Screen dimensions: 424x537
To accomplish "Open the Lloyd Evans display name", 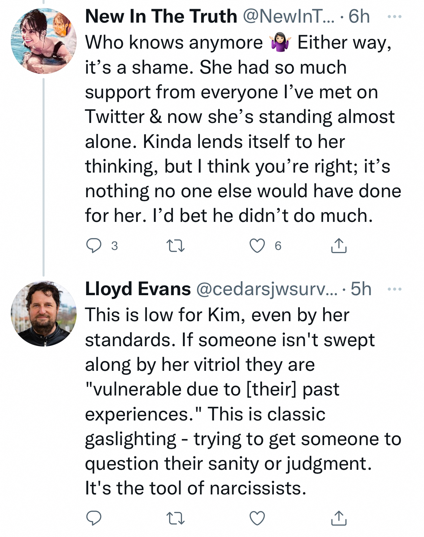I will click(x=138, y=289).
